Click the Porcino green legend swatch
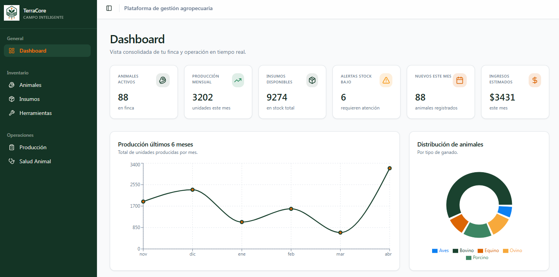The image size is (559, 277). click(x=469, y=258)
